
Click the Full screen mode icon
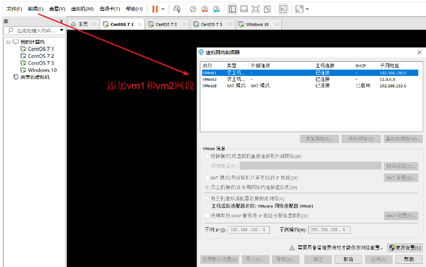(x=256, y=9)
